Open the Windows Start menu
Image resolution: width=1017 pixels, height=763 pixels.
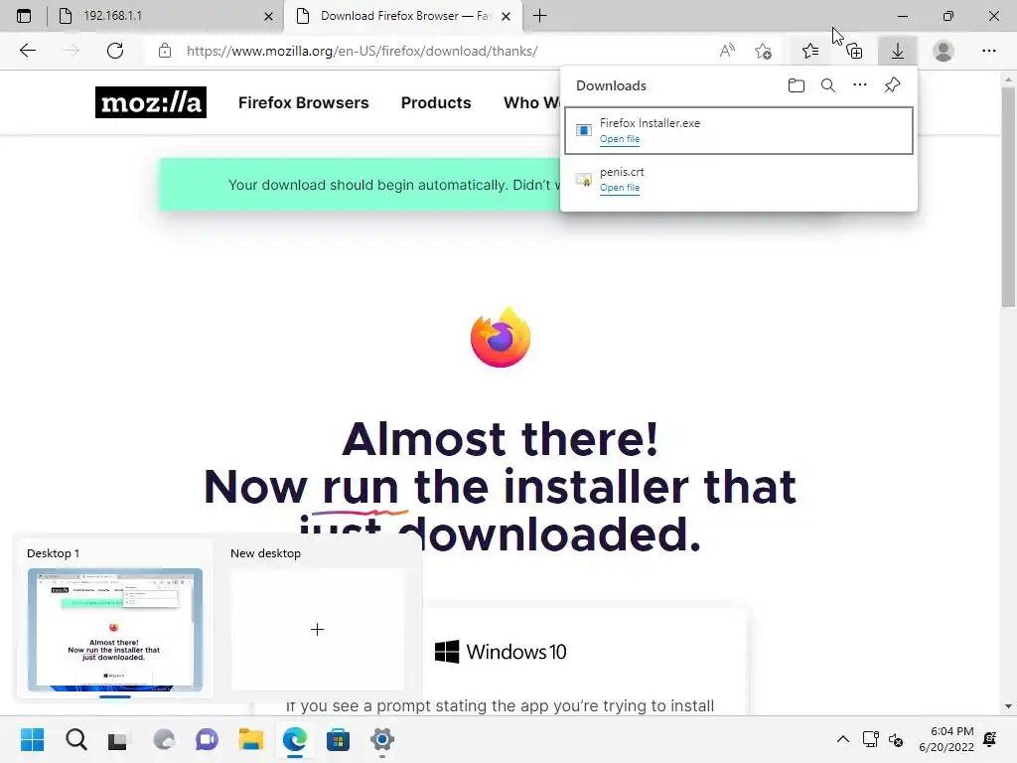(x=32, y=739)
